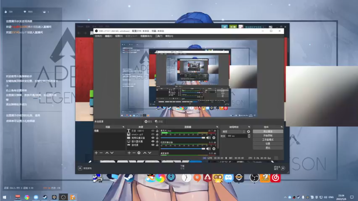Toggle lock on 显示器采集 source
The height and width of the screenshot is (201, 358).
click(x=157, y=142)
